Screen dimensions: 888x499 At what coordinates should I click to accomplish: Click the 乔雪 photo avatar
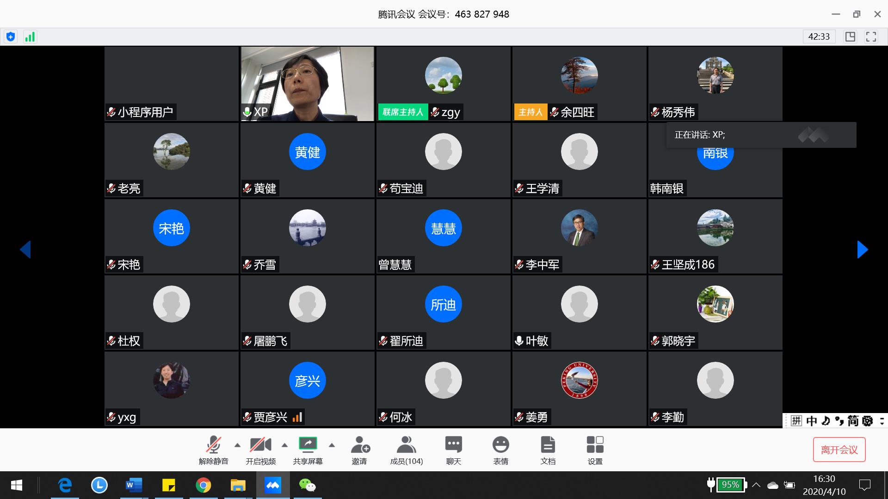[307, 228]
